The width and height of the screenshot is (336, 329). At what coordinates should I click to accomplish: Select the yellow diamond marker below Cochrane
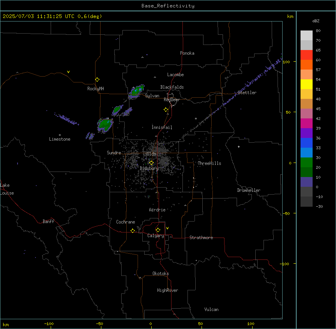[133, 231]
